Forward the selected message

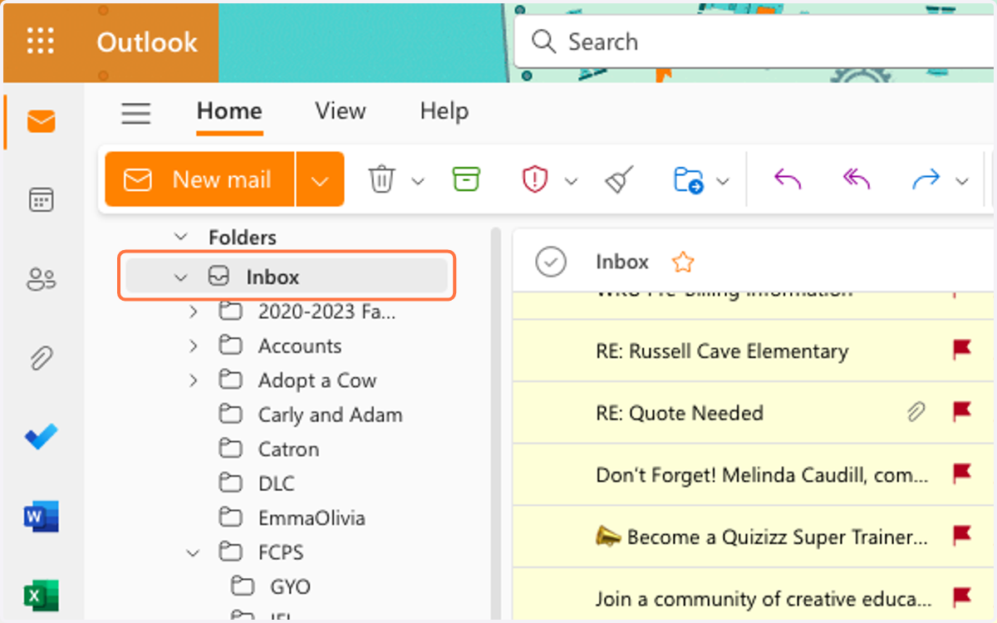pos(926,179)
